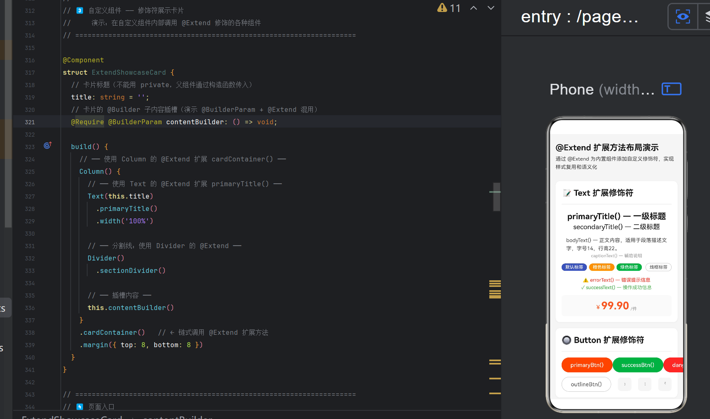Click the teal stripe mark beside scrollbar thumb
The height and width of the screenshot is (419, 710).
coord(495,192)
